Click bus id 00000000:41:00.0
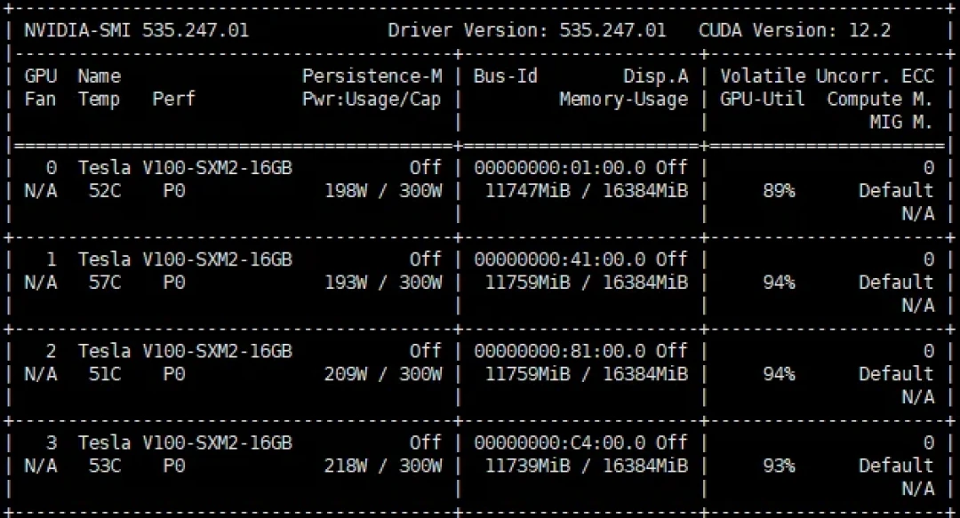Screen dimensions: 960x518 tap(560, 259)
